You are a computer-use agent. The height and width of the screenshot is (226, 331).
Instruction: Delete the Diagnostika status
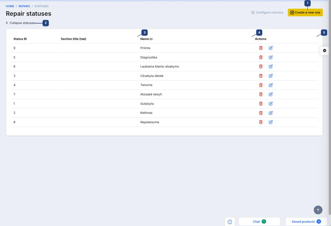261,57
